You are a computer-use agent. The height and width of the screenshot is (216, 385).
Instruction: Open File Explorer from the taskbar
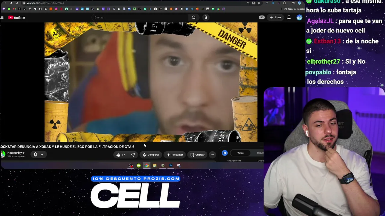click(x=155, y=166)
